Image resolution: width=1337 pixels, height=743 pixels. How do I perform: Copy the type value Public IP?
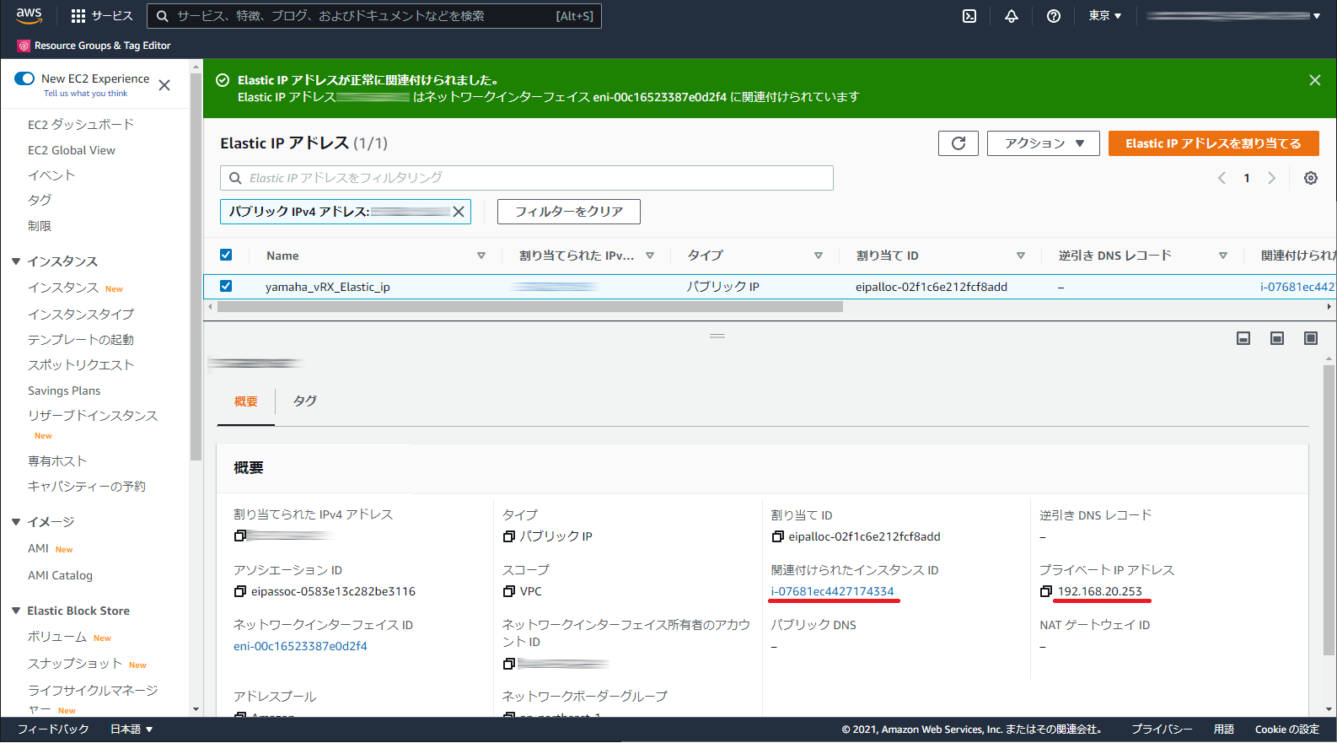coord(509,536)
